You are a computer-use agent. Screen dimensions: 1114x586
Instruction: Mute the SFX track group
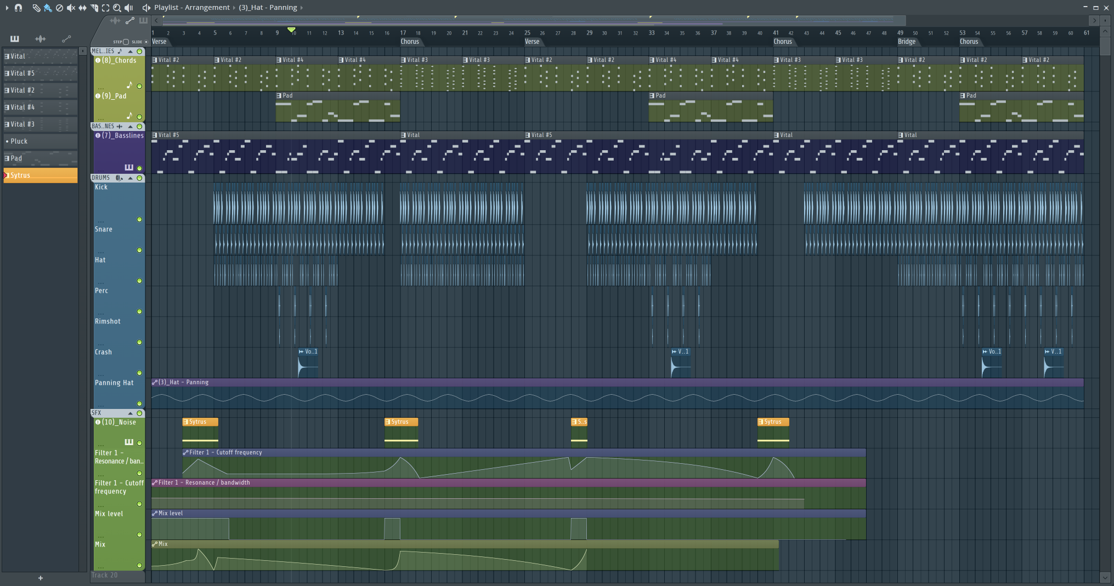pyautogui.click(x=139, y=413)
